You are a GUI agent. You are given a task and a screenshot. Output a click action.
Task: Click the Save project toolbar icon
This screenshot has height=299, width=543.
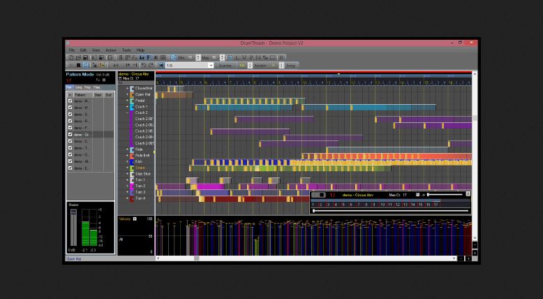(85, 57)
